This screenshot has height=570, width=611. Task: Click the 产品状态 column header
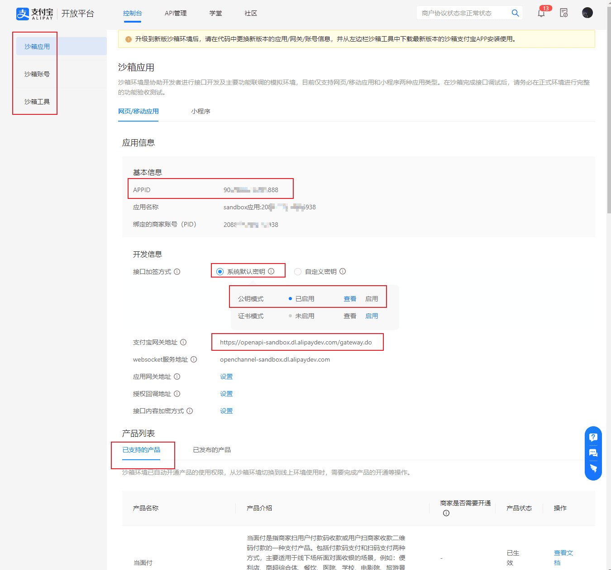519,508
